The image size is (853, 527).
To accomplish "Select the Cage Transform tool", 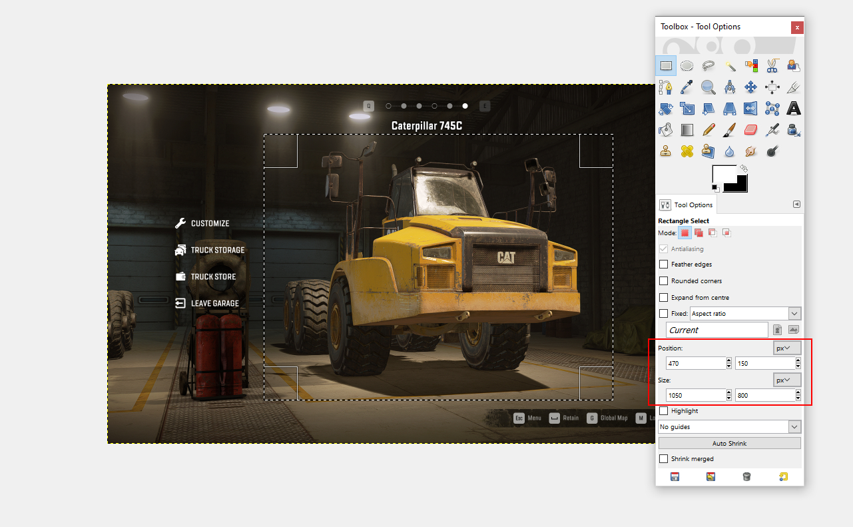I will tap(772, 108).
